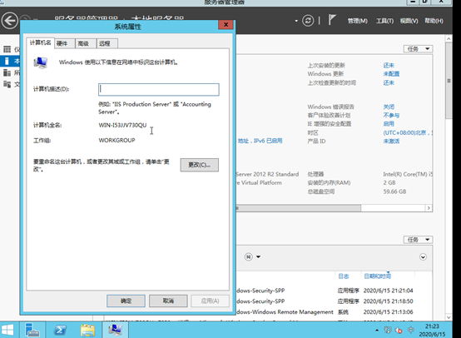The image size is (461, 338).
Task: Sort events by the 日志 column
Action: (344, 276)
